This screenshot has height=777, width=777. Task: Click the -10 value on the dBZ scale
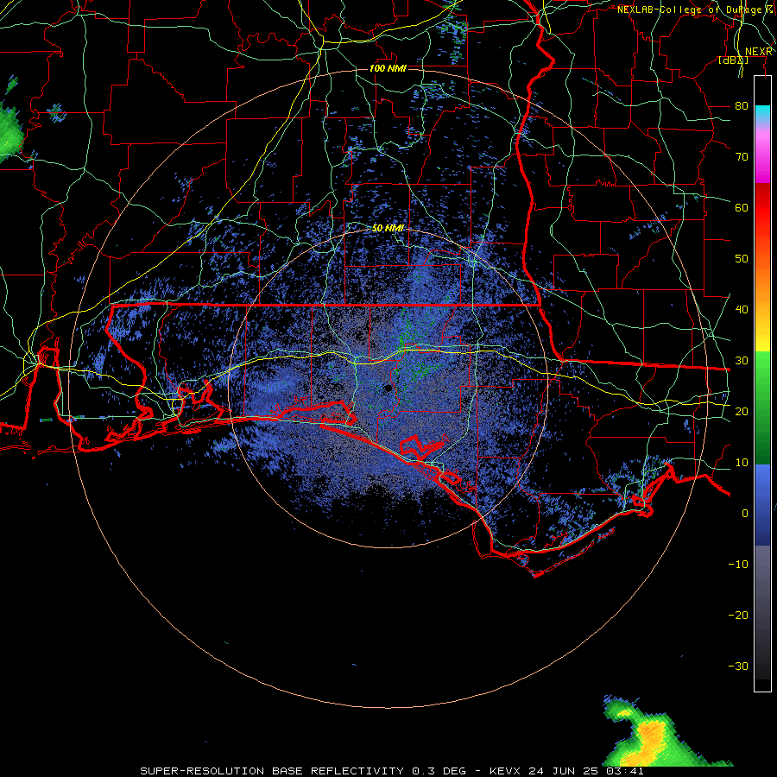738,565
